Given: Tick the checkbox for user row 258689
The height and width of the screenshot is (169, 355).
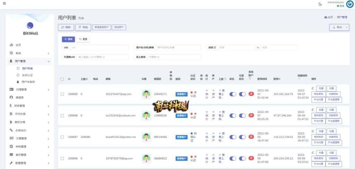Looking at the screenshot, I should click(x=62, y=94).
